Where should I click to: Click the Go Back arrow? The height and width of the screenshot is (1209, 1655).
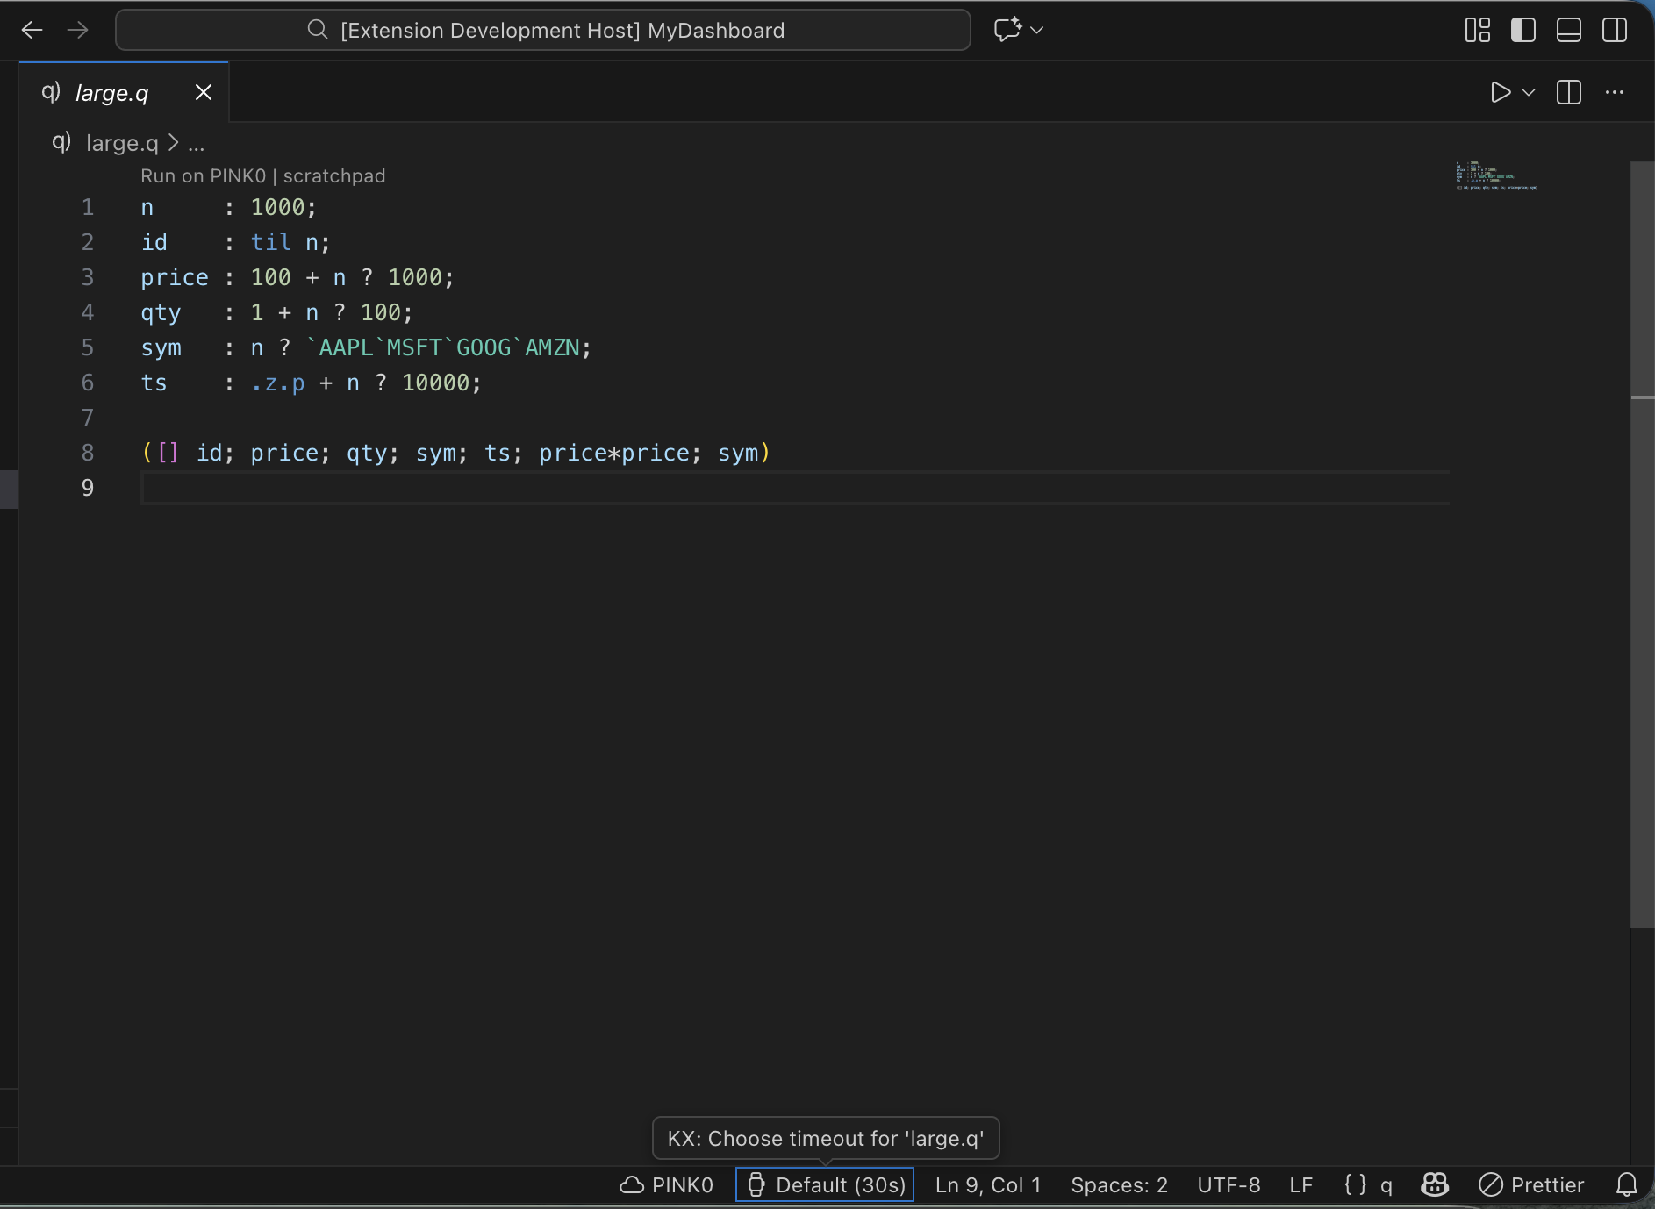(32, 30)
